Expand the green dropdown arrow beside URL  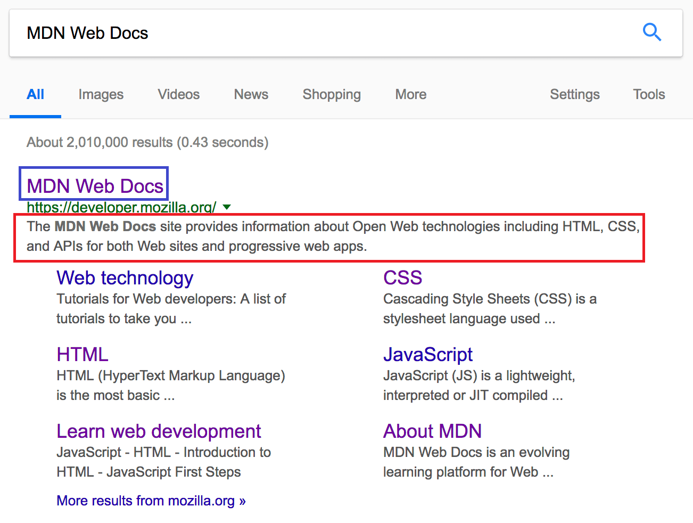tap(227, 207)
